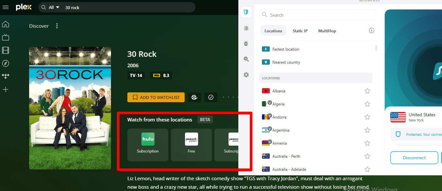
Task: Open Movies & Shows film icon in sidebar
Action: tap(6, 50)
